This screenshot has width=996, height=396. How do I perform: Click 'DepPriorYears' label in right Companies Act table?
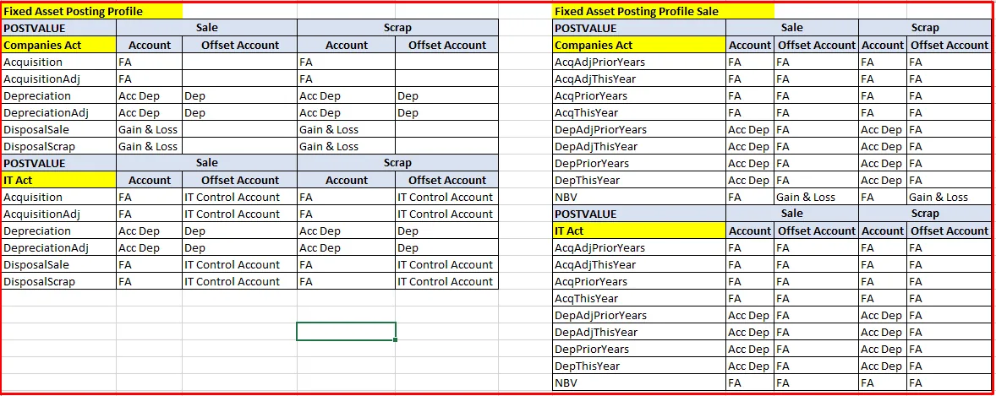click(x=591, y=164)
